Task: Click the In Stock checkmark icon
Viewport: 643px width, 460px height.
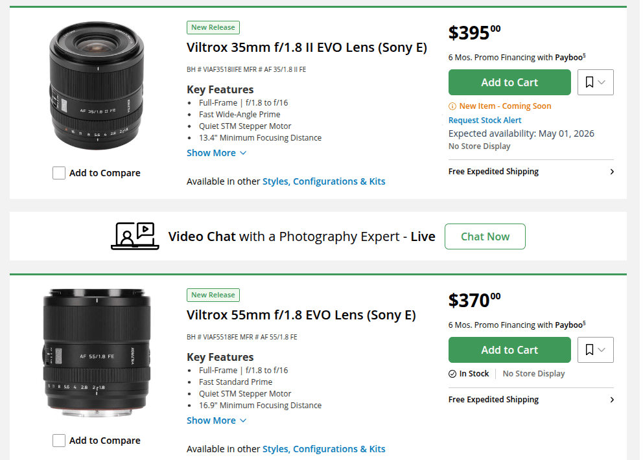Action: [x=452, y=374]
